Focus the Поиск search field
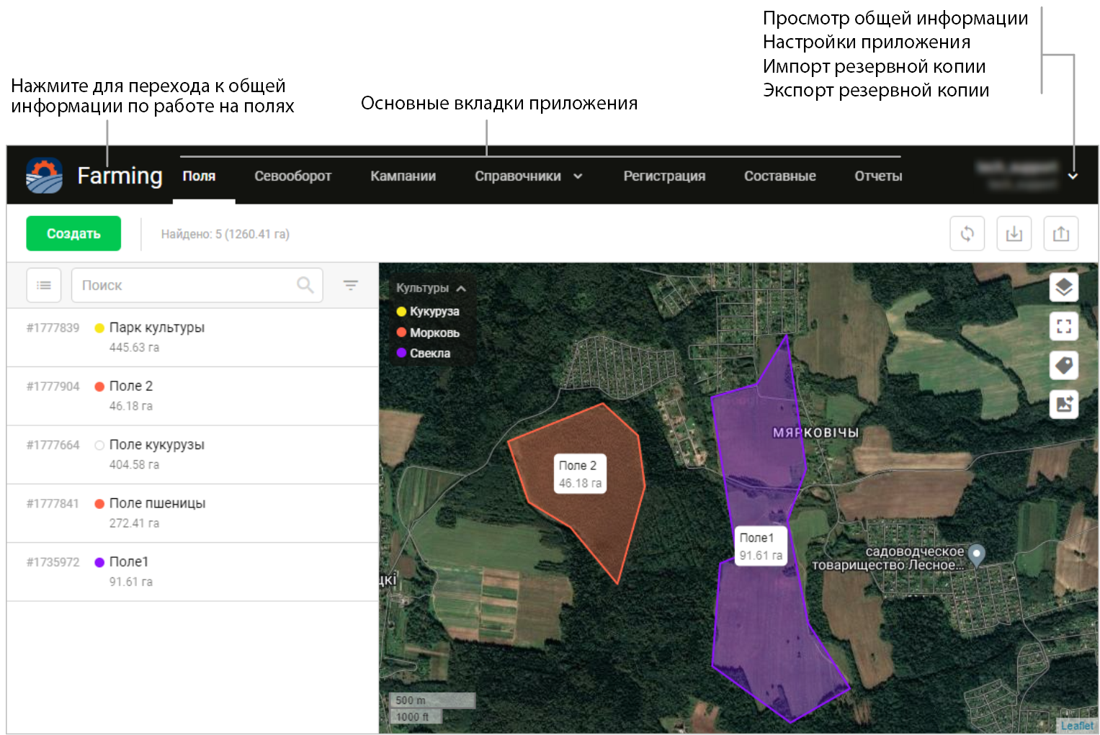Image resolution: width=1100 pixels, height=735 pixels. click(197, 285)
